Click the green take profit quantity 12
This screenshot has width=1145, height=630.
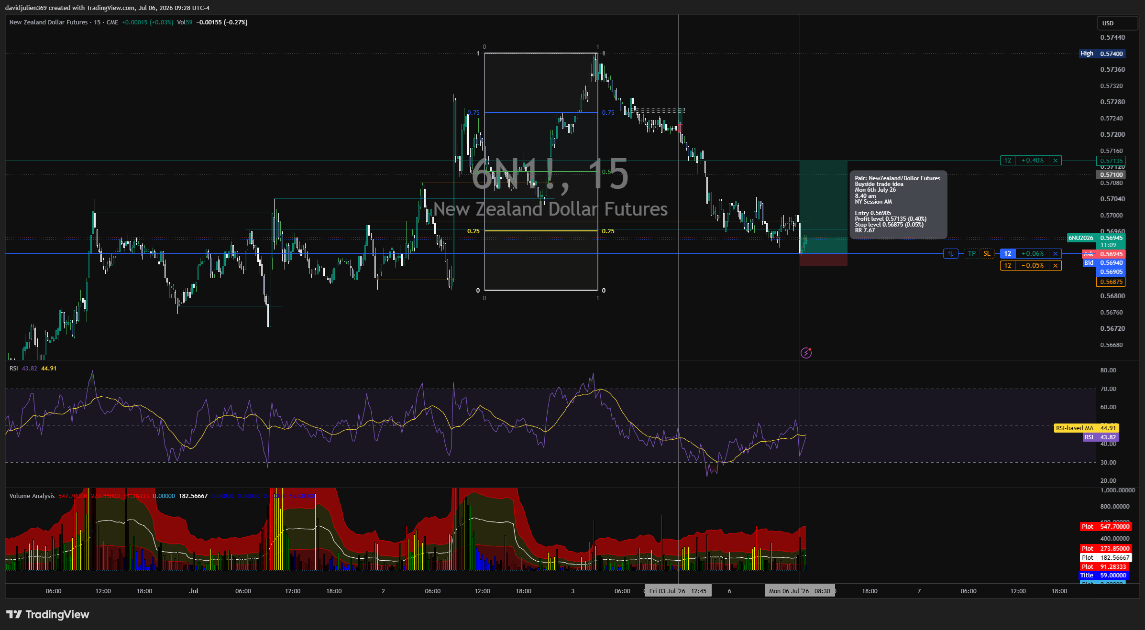1007,161
